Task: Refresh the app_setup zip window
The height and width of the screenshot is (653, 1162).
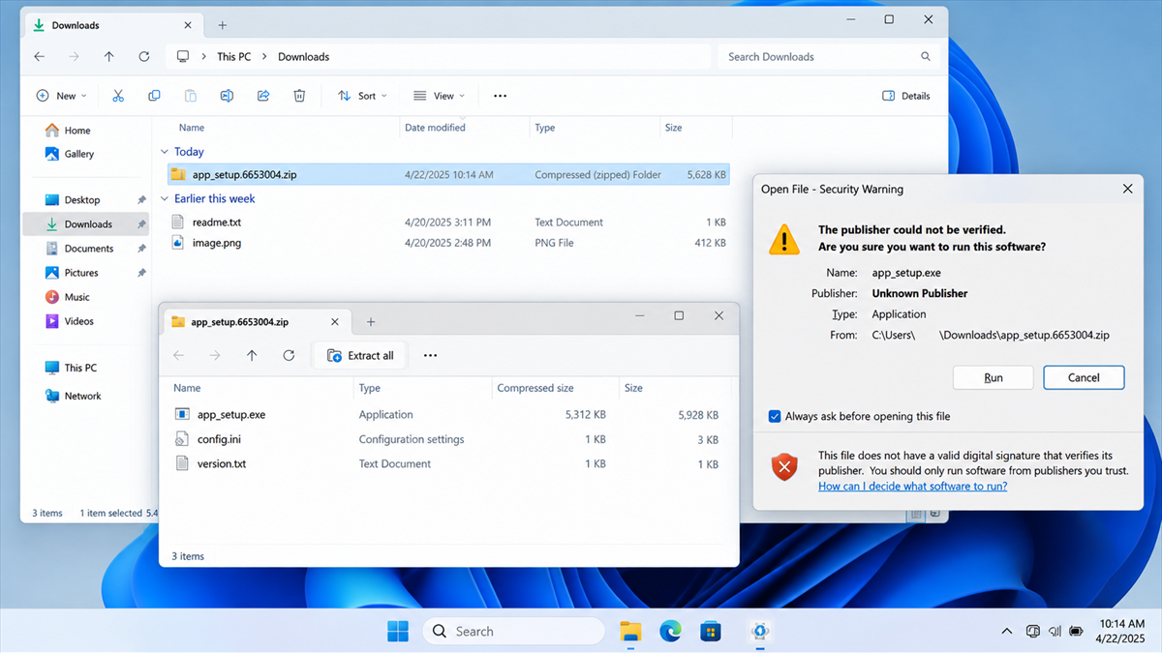Action: 289,355
